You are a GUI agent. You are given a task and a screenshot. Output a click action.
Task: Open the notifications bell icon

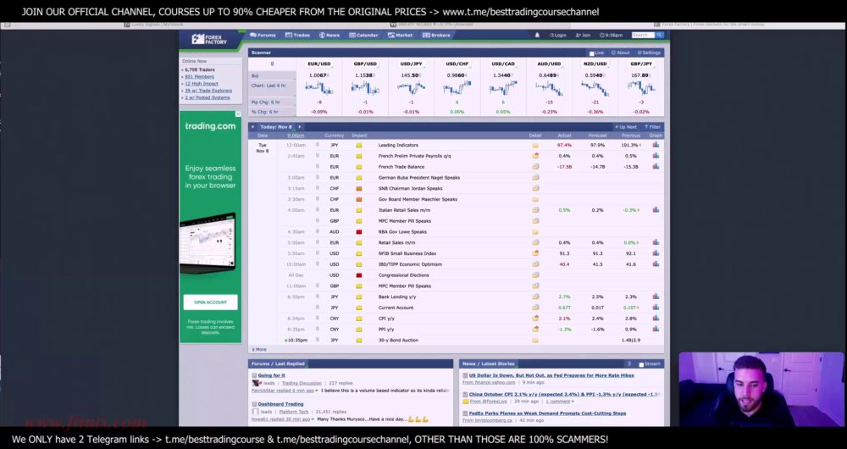point(537,35)
